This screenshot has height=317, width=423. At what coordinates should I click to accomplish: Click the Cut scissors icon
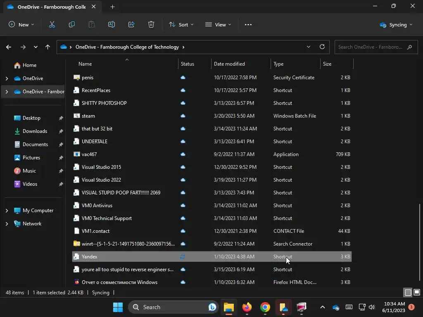[x=52, y=24]
